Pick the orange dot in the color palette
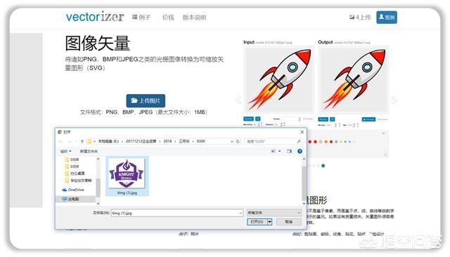This screenshot has width=450, height=257. coord(326,142)
